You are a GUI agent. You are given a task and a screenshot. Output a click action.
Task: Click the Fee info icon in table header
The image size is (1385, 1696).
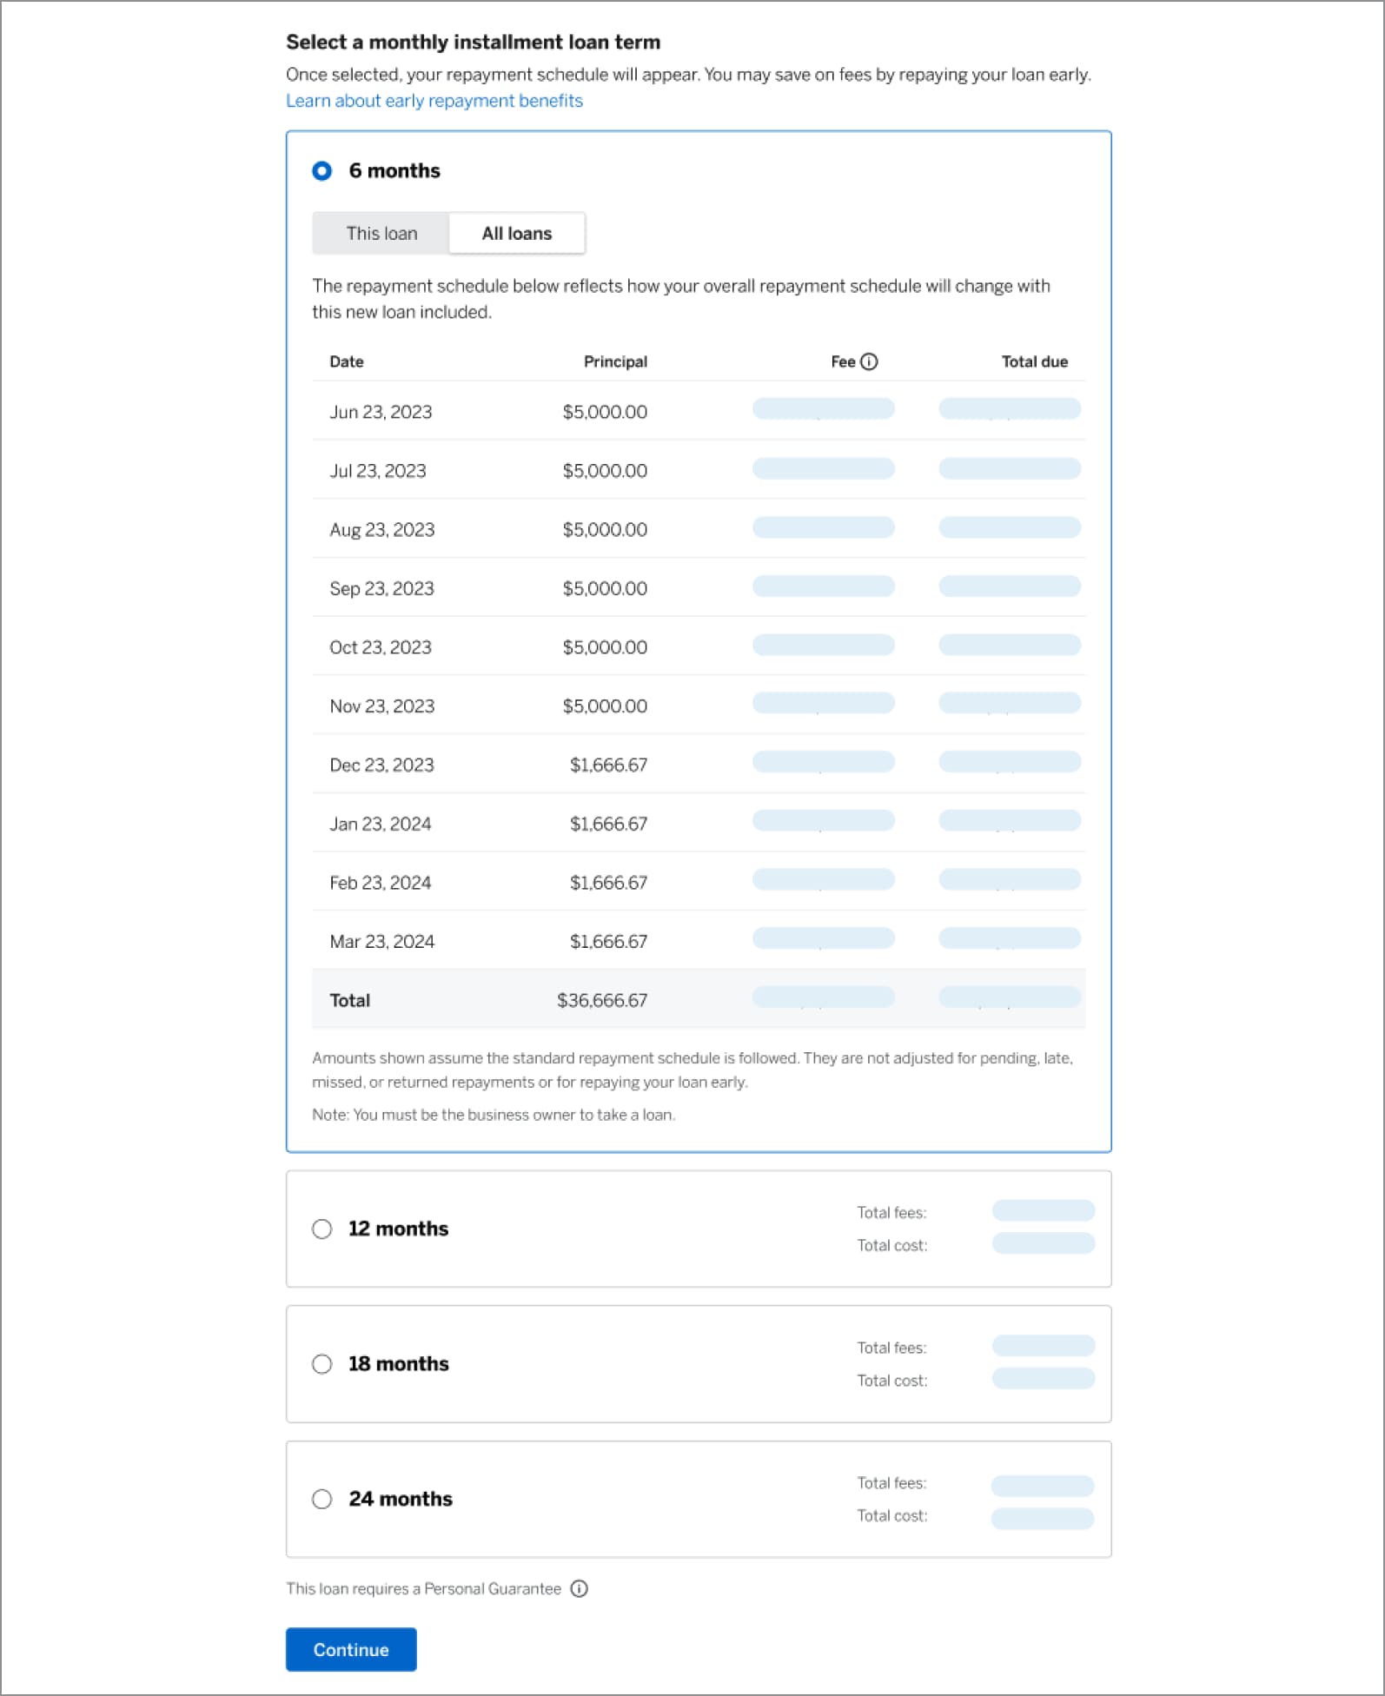click(x=869, y=361)
